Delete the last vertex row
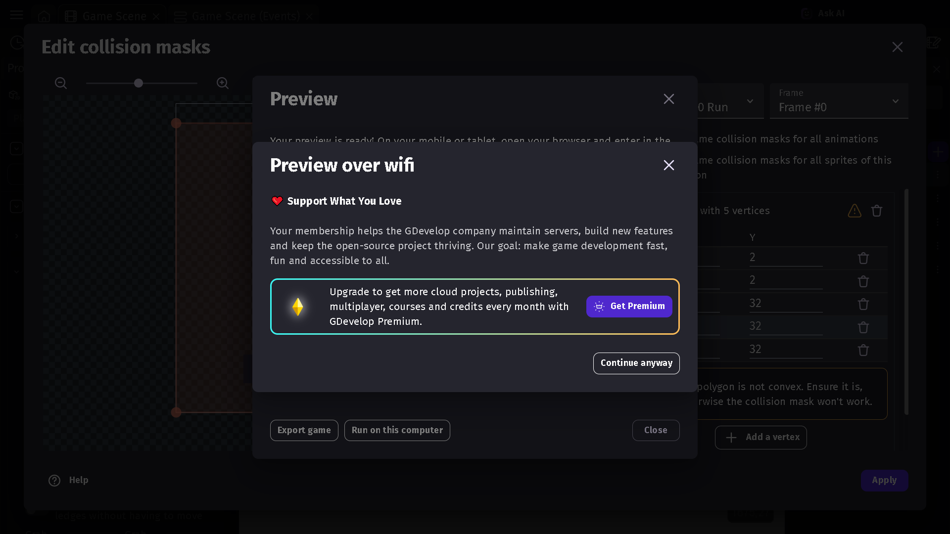950x534 pixels. [x=863, y=351]
